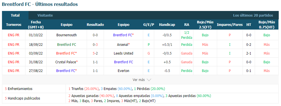The height and width of the screenshot is (106, 281).
Task: Switch to the Visitante tab
Action: (45, 15)
